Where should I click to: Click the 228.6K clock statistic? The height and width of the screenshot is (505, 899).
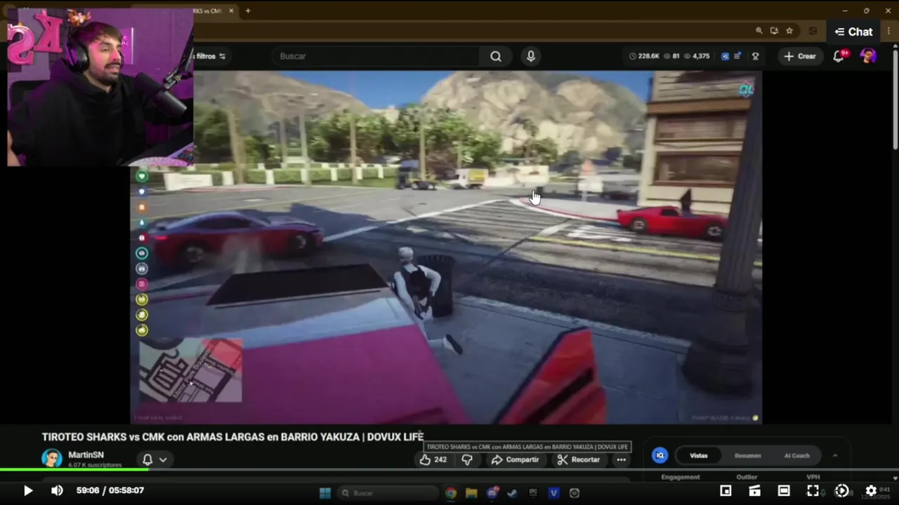[x=644, y=56]
